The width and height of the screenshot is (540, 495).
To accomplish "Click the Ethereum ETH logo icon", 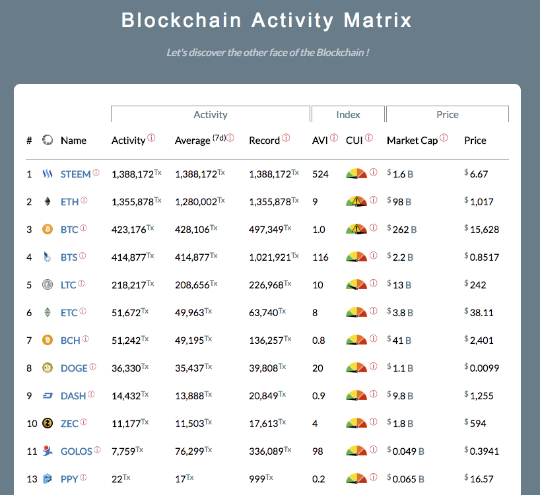I will coord(48,201).
